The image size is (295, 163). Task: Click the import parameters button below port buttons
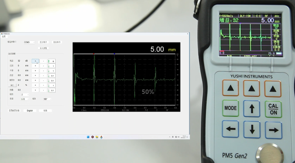[43, 48]
